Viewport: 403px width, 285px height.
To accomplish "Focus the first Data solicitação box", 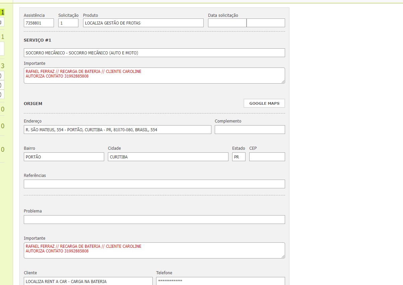I will point(227,23).
